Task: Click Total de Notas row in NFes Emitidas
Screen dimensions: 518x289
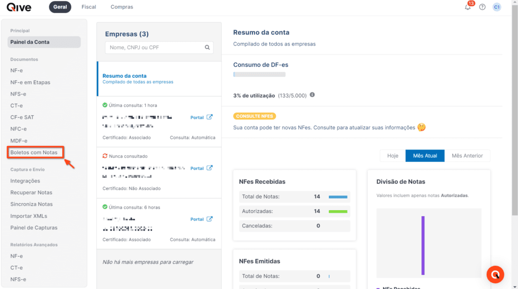Action: [x=294, y=276]
